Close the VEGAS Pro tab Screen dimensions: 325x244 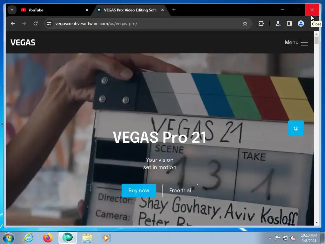tap(162, 10)
